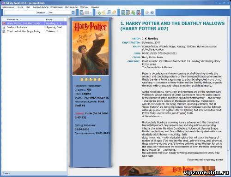231x177 pixels.
Task: Click the drop arrow of the Все combo box
Action: pos(73,12)
